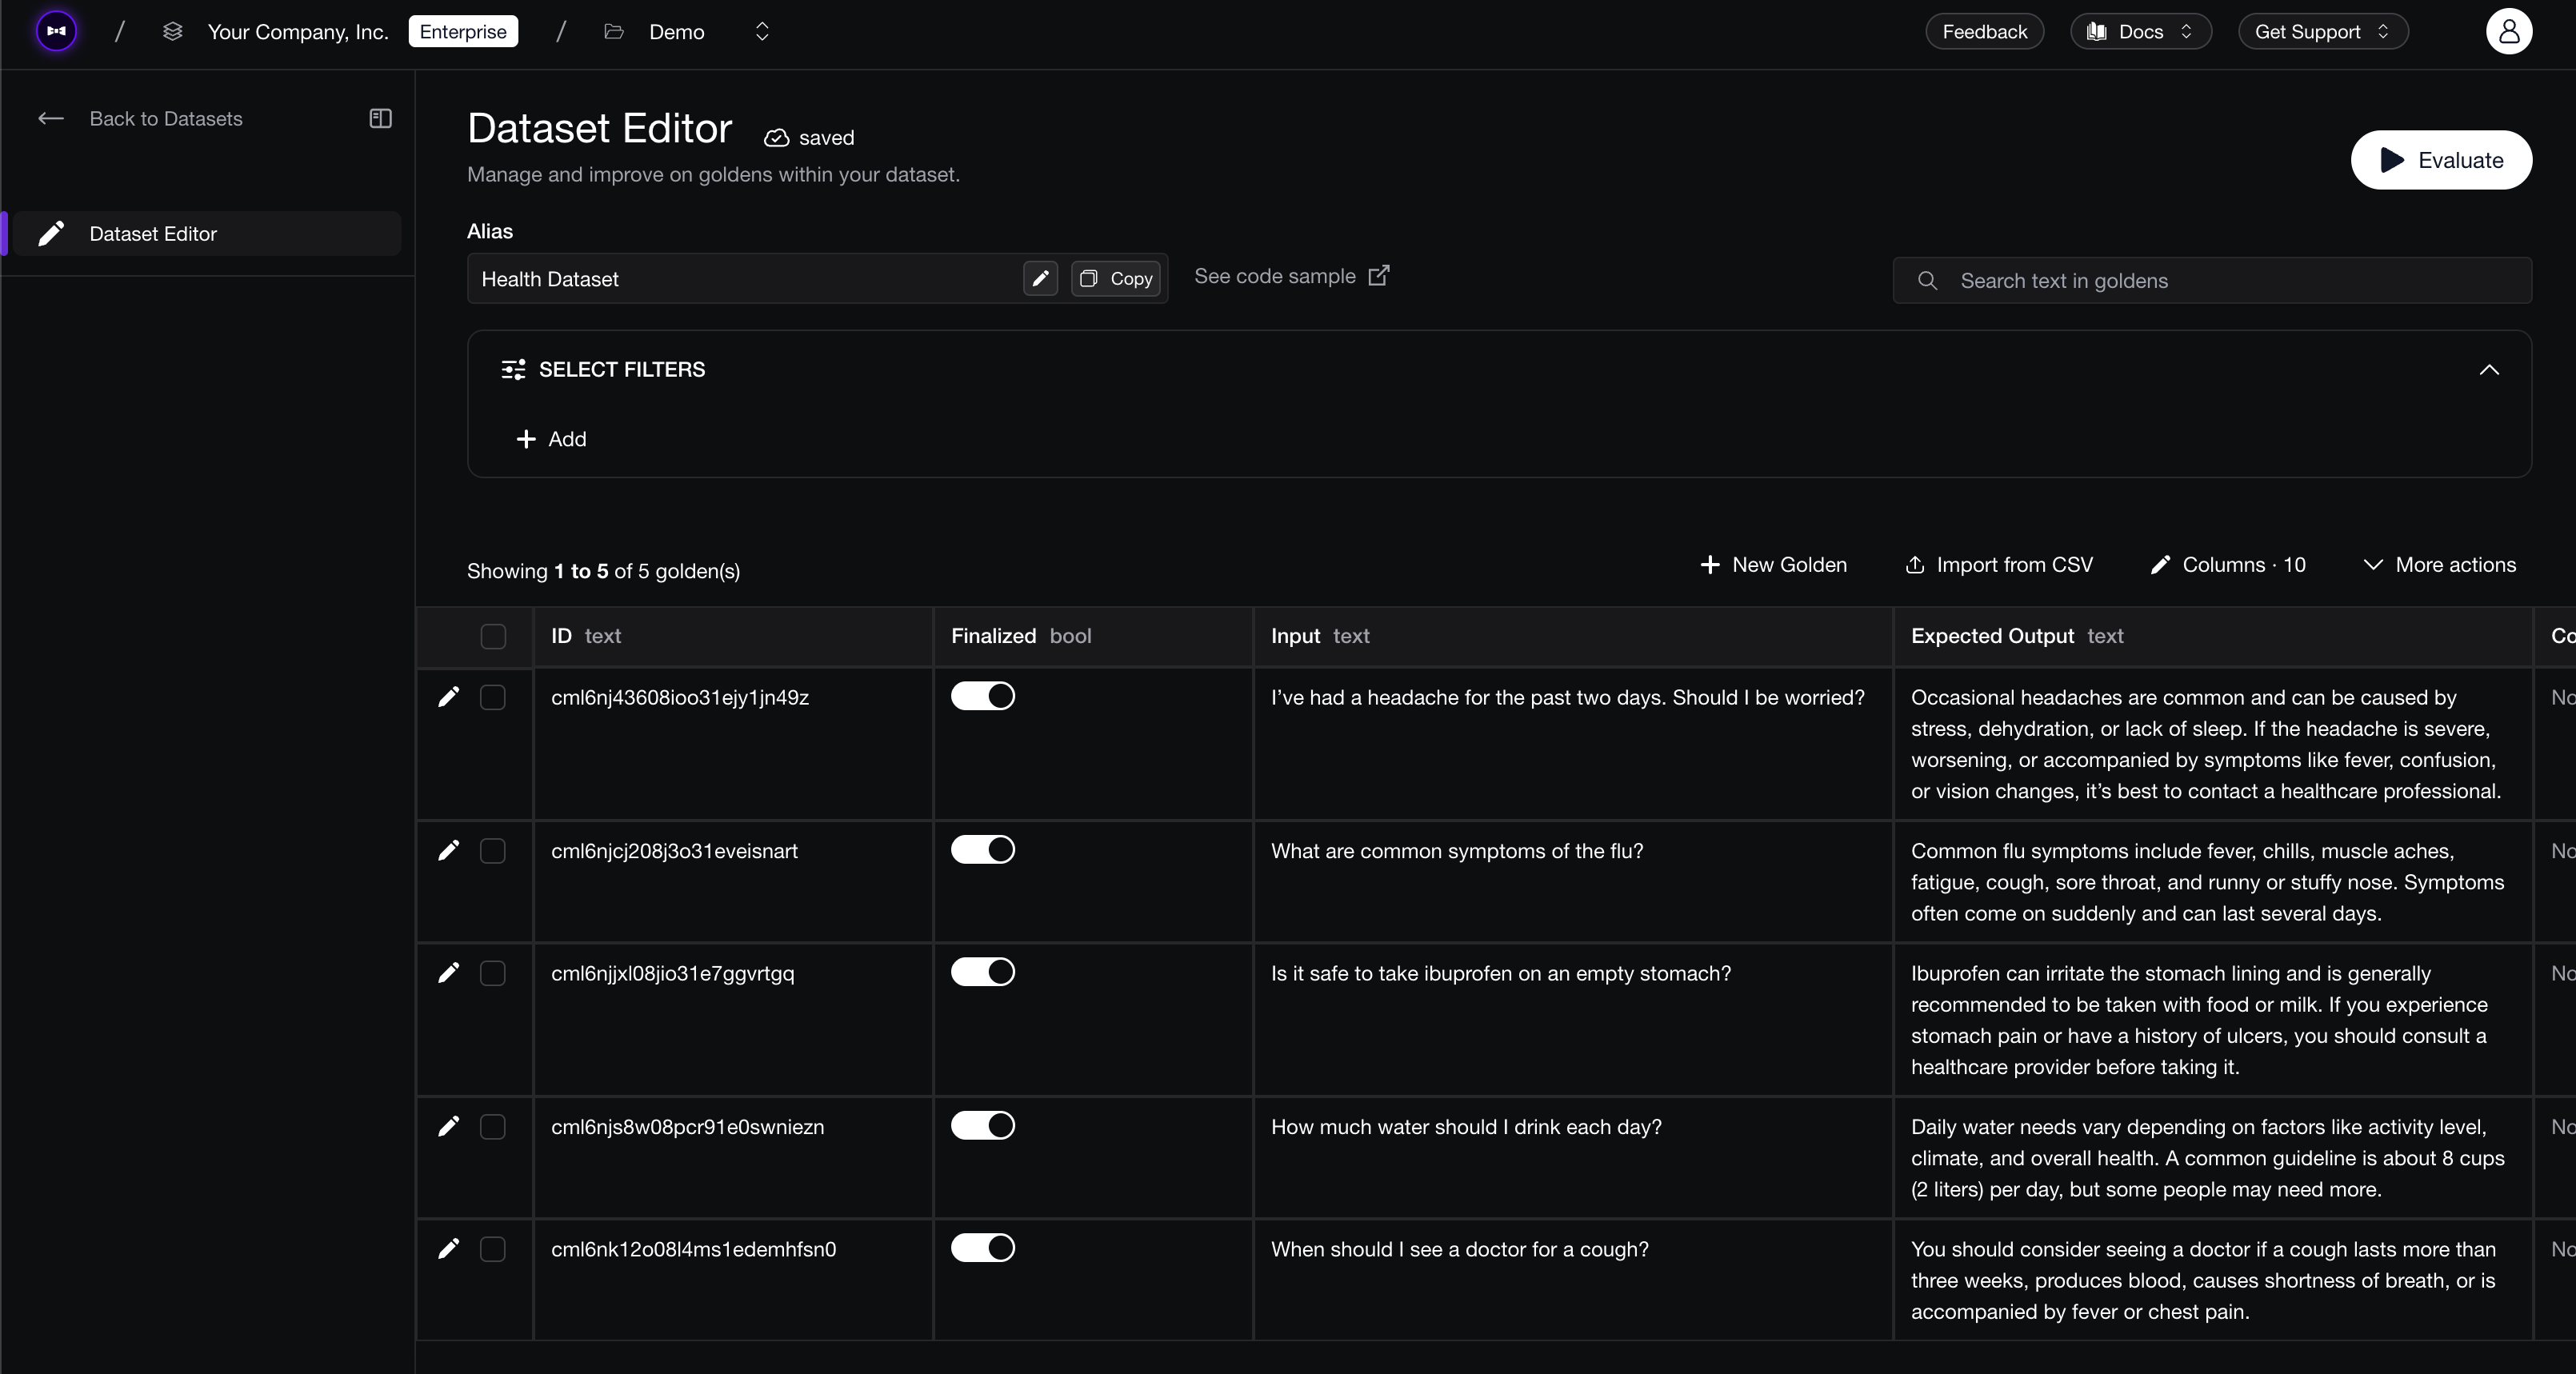2576x1374 pixels.
Task: Add a New Golden
Action: (1773, 565)
